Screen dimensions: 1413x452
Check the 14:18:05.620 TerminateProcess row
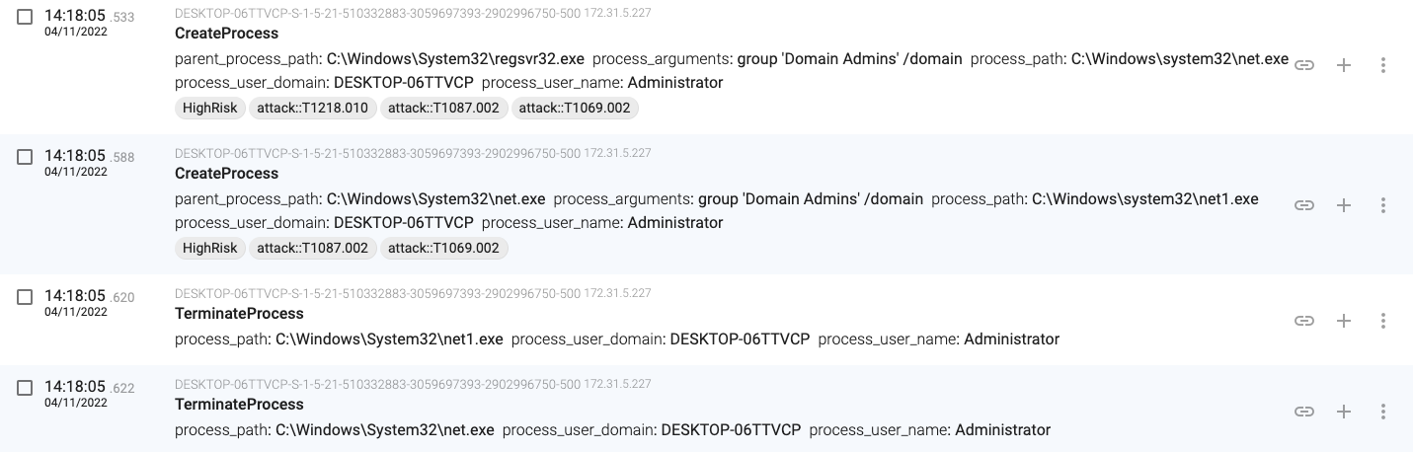click(26, 297)
